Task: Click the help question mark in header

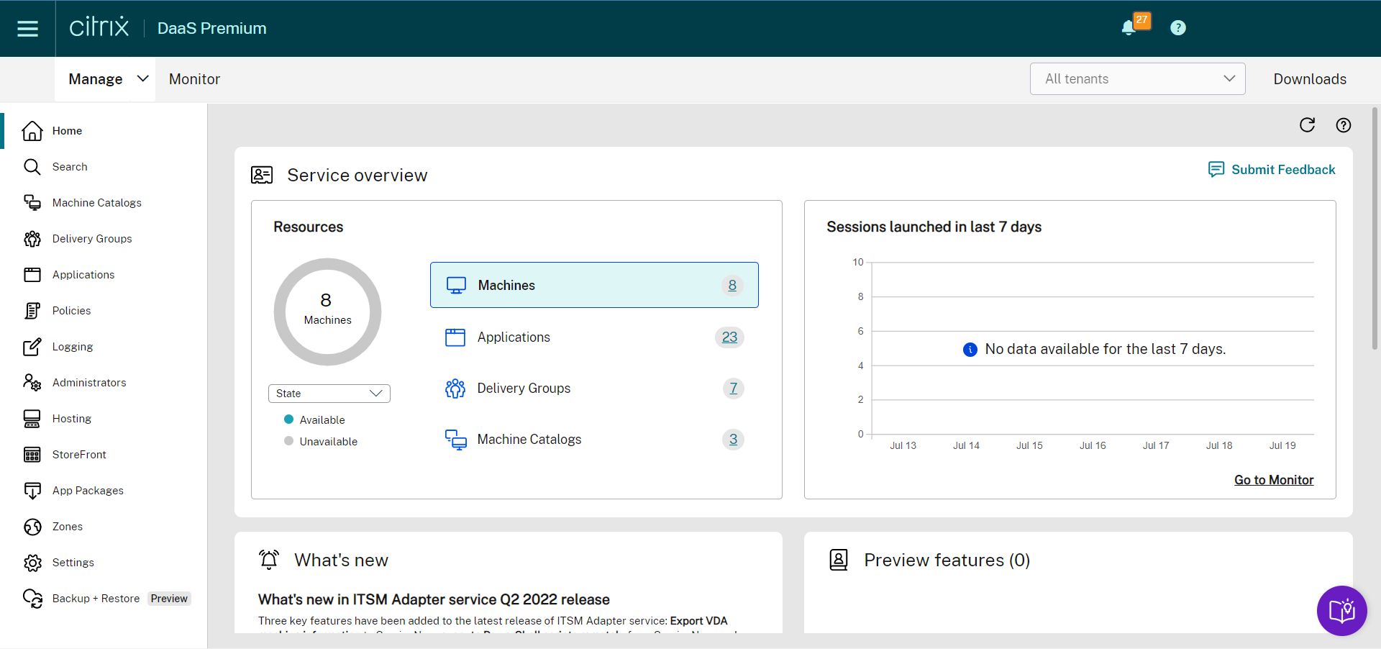Action: point(1177,28)
